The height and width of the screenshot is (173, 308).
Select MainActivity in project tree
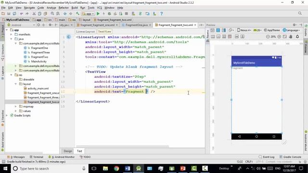point(38,62)
